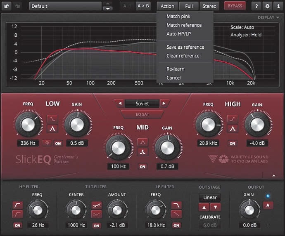The image size is (285, 236).
Task: Toggle high band ON switch
Action: pos(233,144)
